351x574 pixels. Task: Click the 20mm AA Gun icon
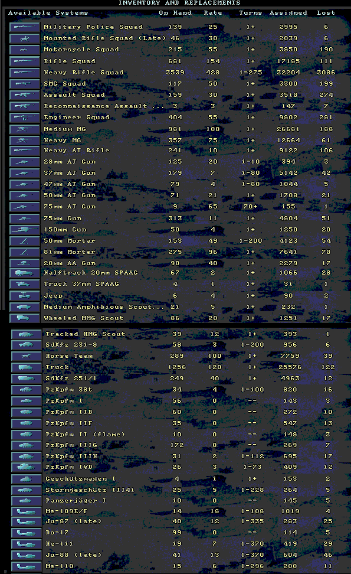point(25,263)
